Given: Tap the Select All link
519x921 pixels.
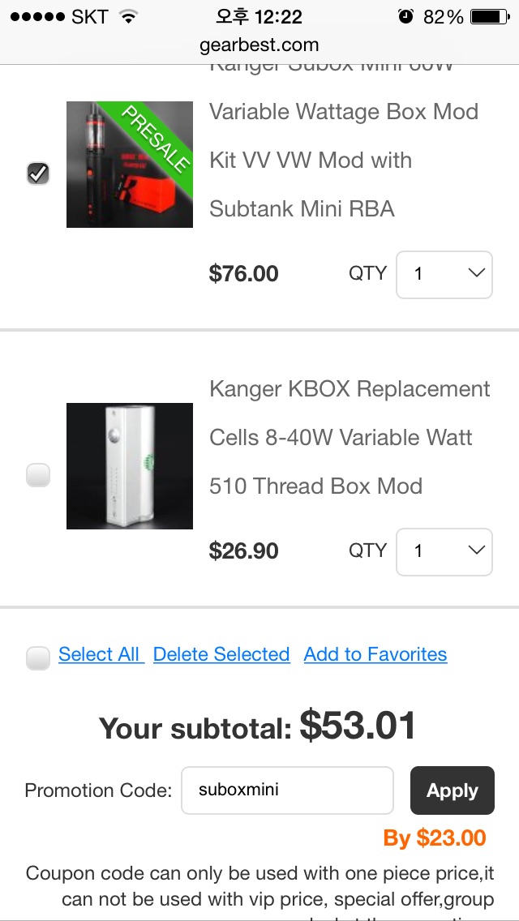Looking at the screenshot, I should click(x=101, y=654).
